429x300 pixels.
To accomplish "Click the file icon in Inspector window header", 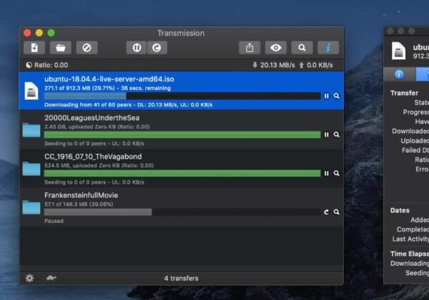I will tap(398, 51).
